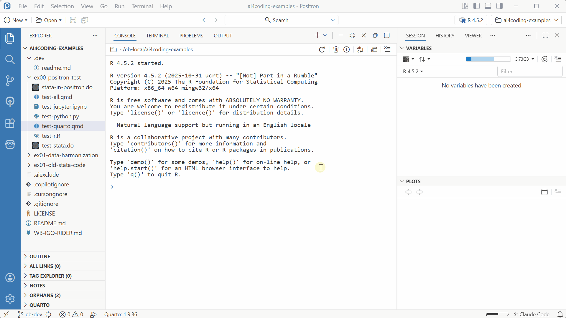Screen dimensions: 566x318
Task: Open the Search view in the activity bar
Action: tap(10, 59)
